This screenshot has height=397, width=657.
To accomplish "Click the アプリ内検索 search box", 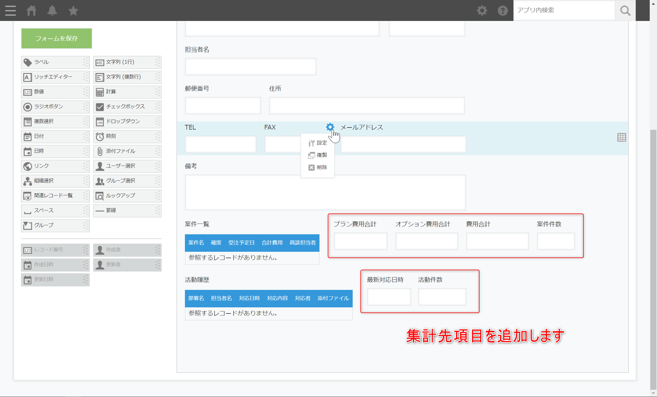I will pos(564,10).
